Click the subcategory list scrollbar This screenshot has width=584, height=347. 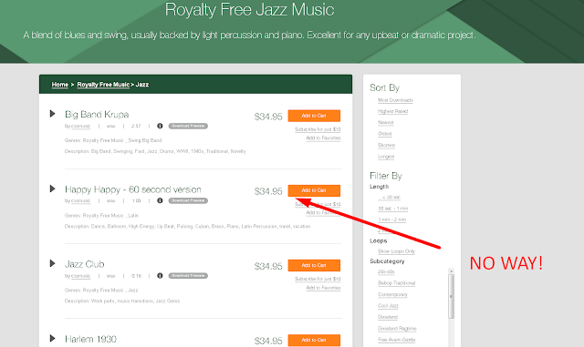click(x=451, y=296)
